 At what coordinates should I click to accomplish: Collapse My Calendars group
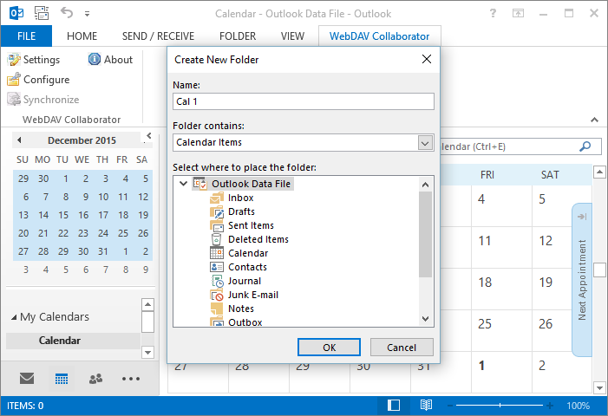14,317
